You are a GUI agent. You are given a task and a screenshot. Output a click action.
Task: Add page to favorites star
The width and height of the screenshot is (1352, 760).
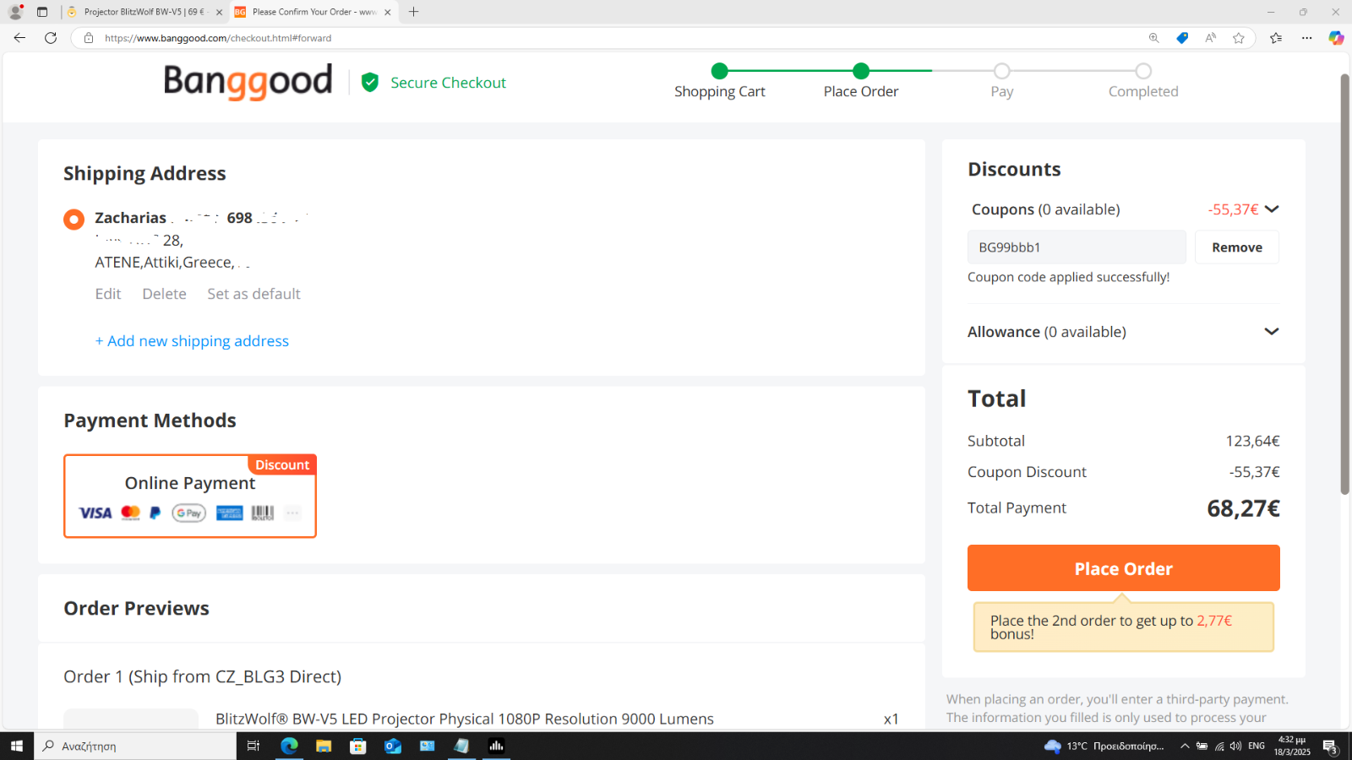coord(1239,38)
